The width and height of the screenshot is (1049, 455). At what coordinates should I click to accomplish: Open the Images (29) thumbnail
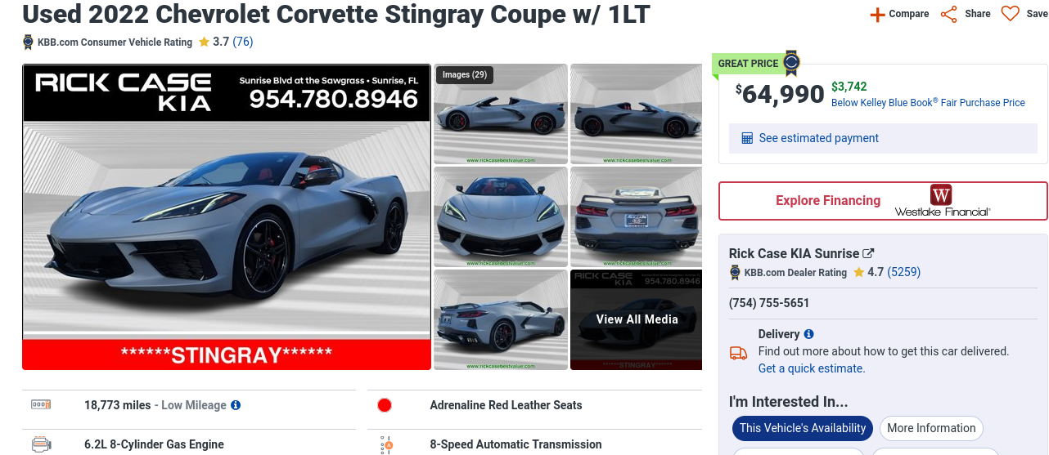(501, 114)
